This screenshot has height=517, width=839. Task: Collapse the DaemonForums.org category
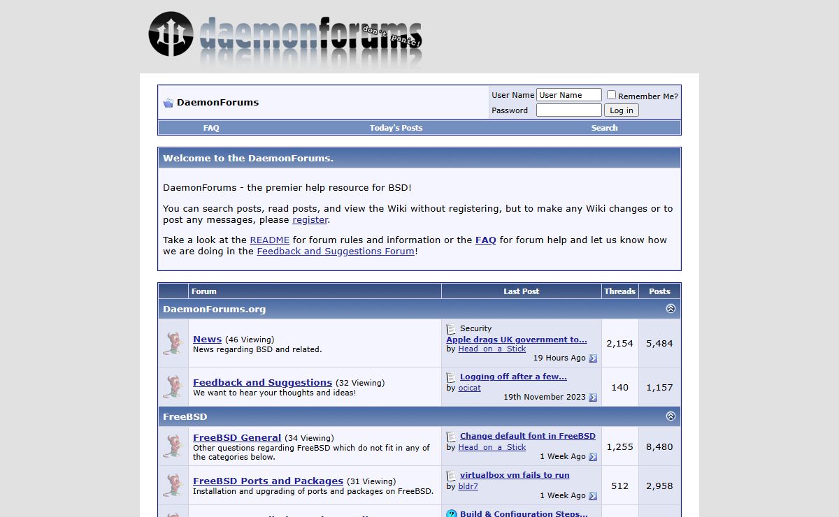671,309
